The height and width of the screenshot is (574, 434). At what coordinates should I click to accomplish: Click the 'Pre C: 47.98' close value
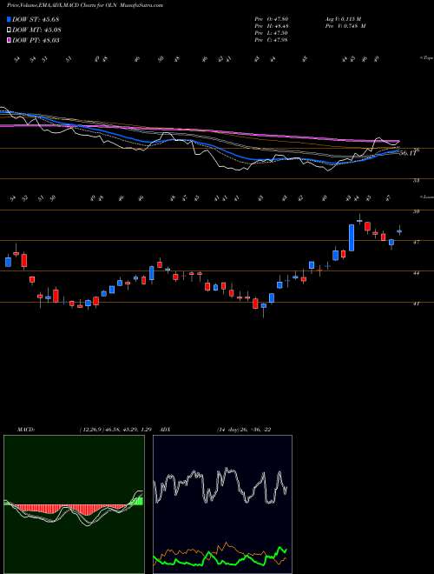pos(272,39)
